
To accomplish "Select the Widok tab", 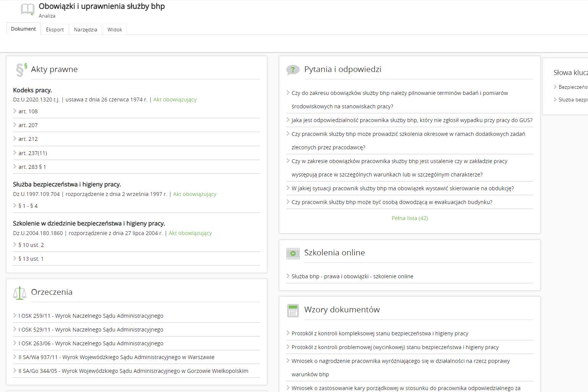I will tap(114, 29).
